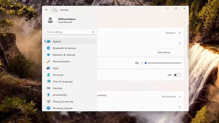Open Bluetooth & devices settings
Image resolution: width=219 pixels, height=123 pixels.
pyautogui.click(x=71, y=48)
